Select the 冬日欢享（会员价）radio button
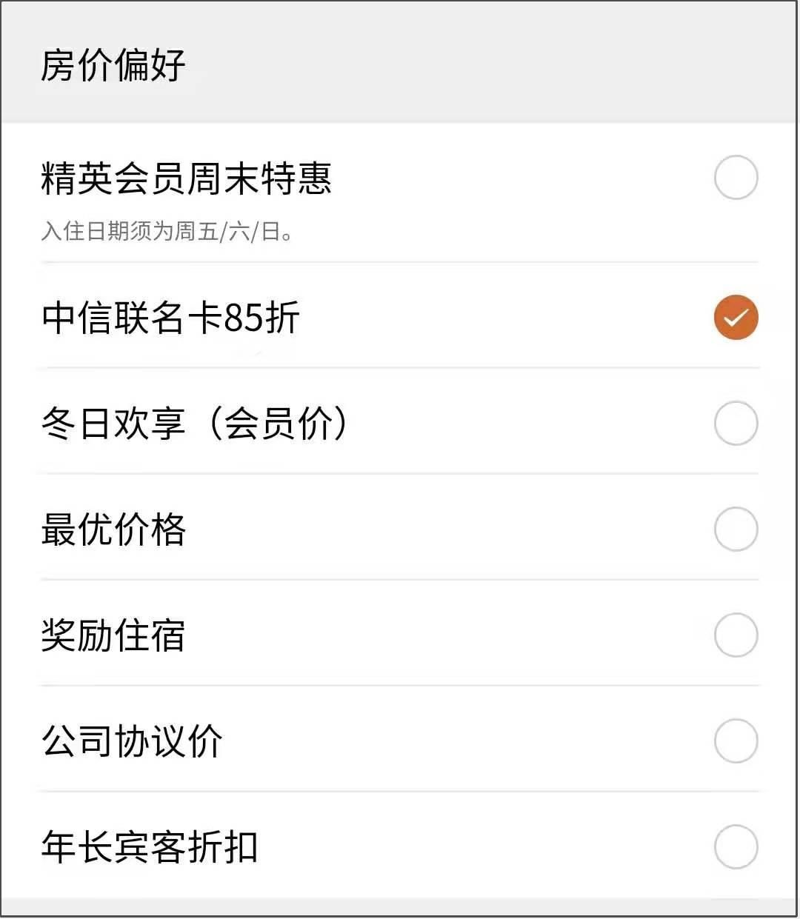The image size is (800, 919). [x=736, y=423]
